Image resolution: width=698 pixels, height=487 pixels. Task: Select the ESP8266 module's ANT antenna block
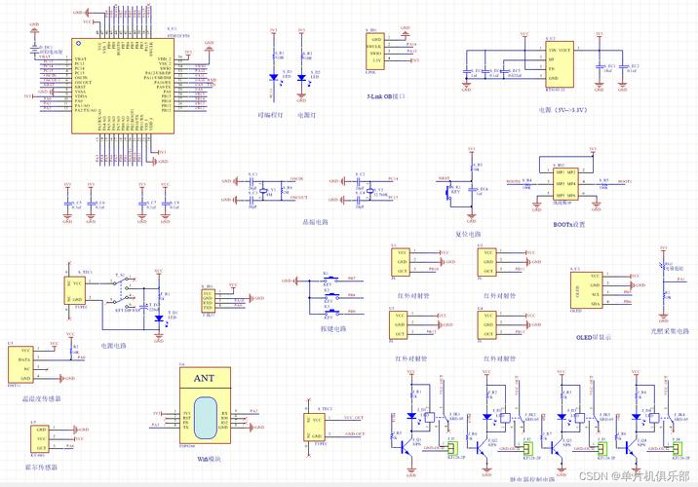pyautogui.click(x=205, y=378)
